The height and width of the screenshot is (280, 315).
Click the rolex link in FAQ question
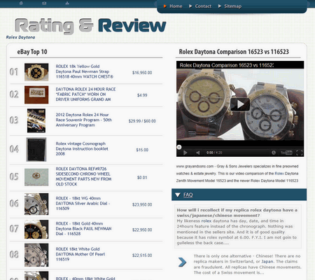click(x=206, y=221)
